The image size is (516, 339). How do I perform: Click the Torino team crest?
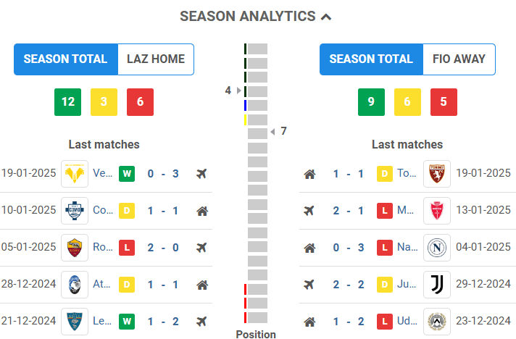pyautogui.click(x=437, y=174)
